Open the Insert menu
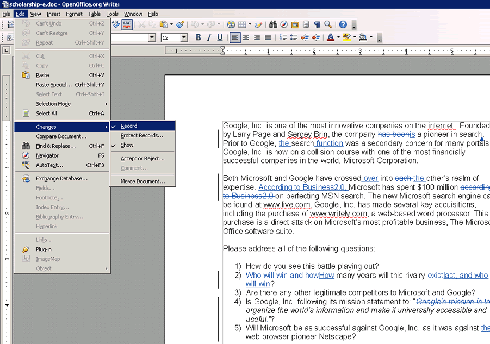The image size is (490, 344). point(53,14)
